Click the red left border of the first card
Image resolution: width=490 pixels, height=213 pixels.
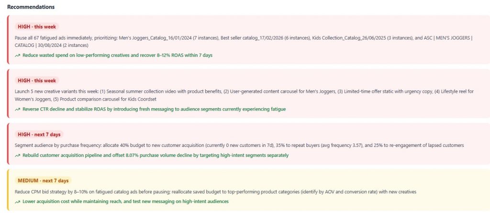[x=8, y=40]
